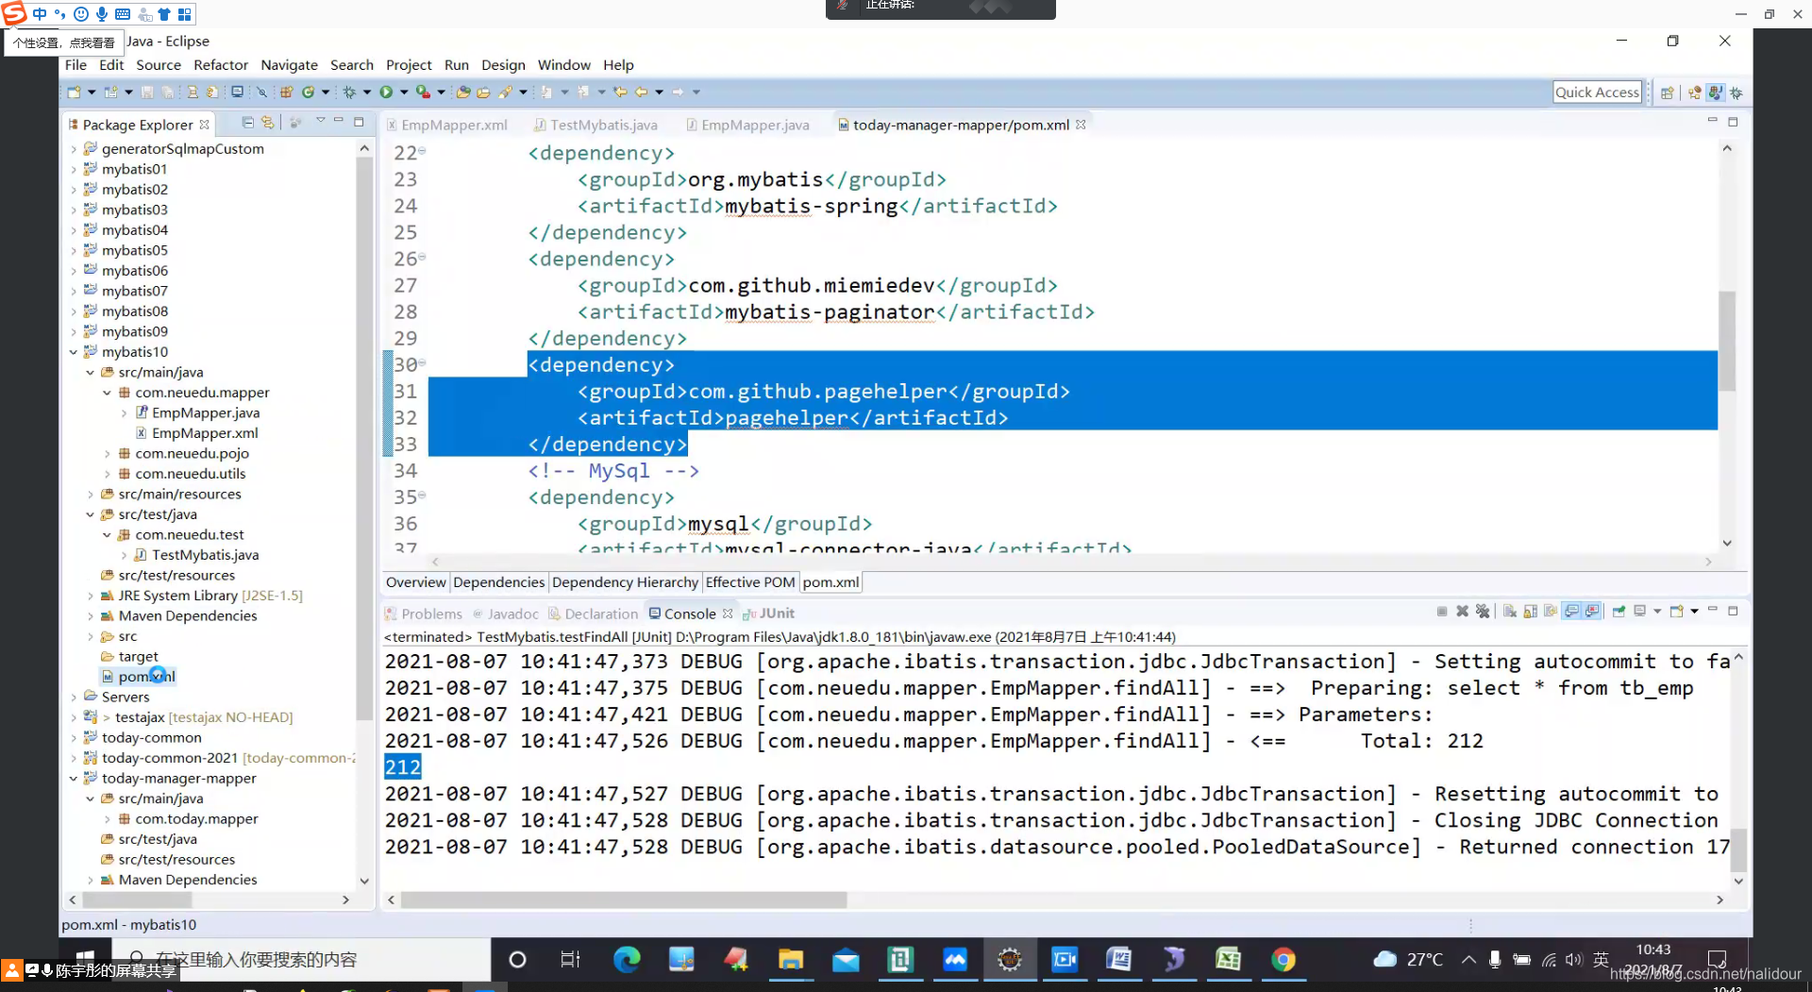Click the Quick Access search field

click(1597, 92)
